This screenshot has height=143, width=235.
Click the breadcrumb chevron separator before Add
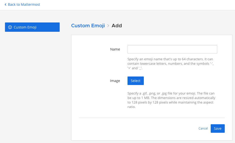(x=108, y=26)
